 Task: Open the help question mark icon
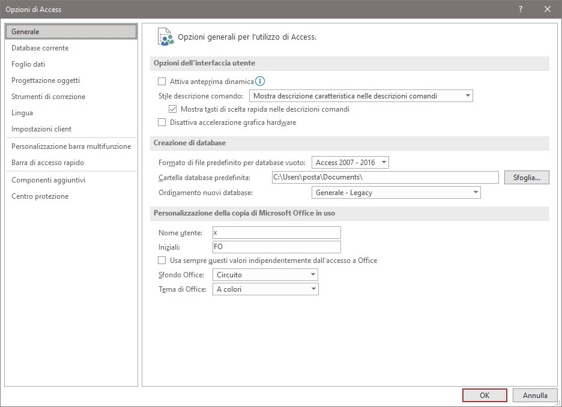(521, 10)
